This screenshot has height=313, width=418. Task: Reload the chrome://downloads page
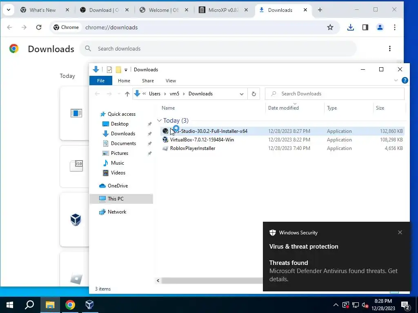39,27
